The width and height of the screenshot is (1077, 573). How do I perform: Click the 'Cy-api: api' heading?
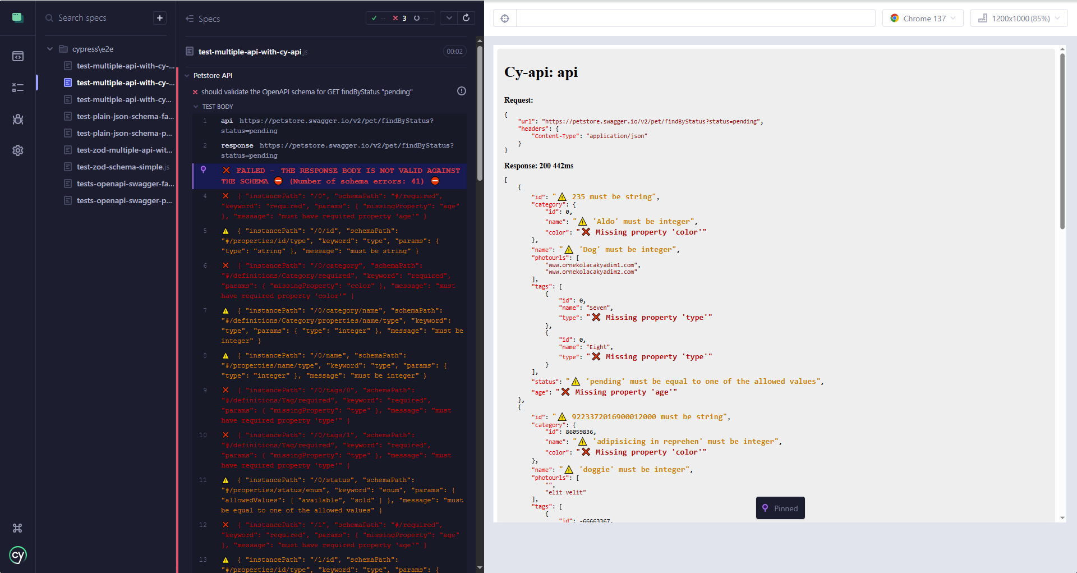pos(541,72)
